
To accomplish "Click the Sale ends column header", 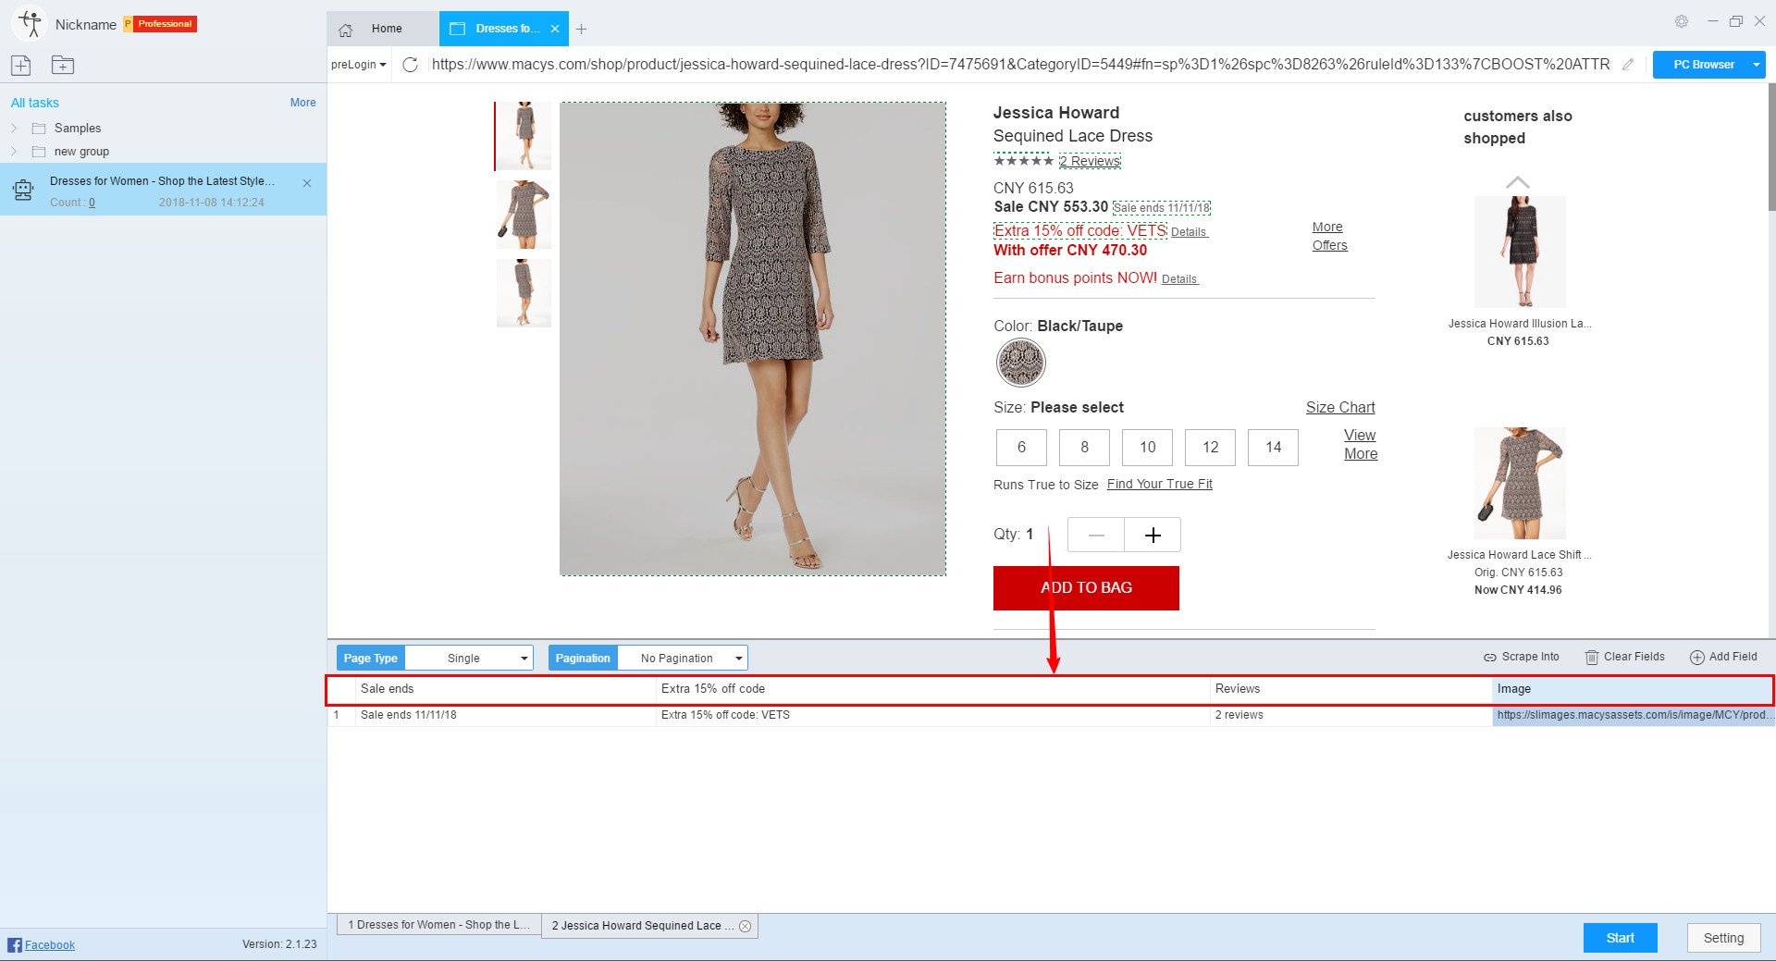I will (506, 689).
